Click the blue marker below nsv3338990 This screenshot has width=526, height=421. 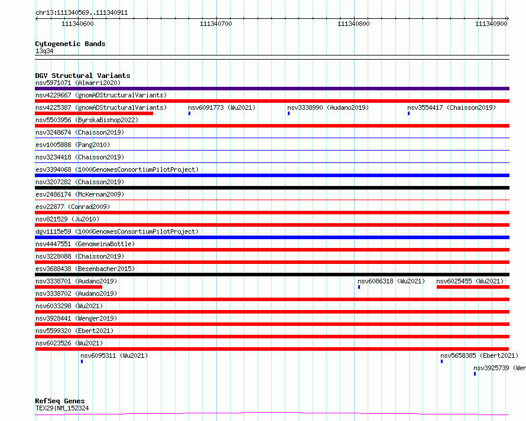click(x=289, y=113)
